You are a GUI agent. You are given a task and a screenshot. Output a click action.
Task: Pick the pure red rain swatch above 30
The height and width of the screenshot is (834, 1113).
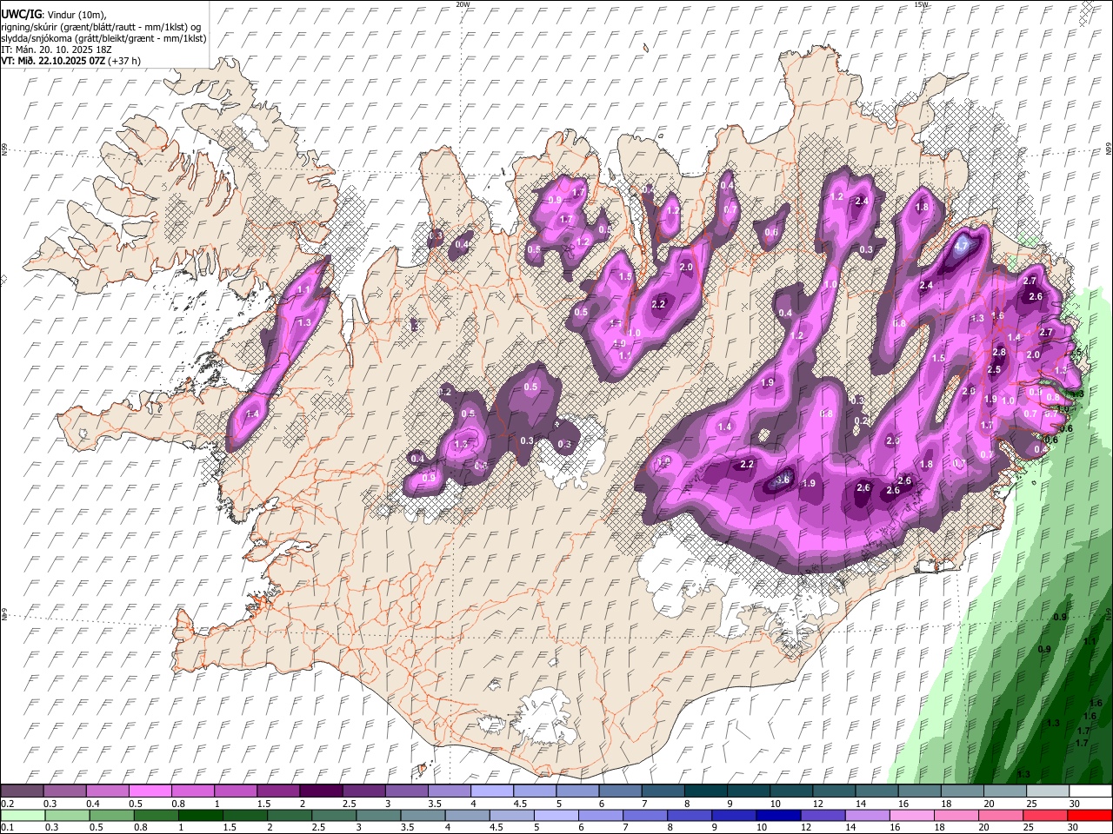click(x=1090, y=816)
